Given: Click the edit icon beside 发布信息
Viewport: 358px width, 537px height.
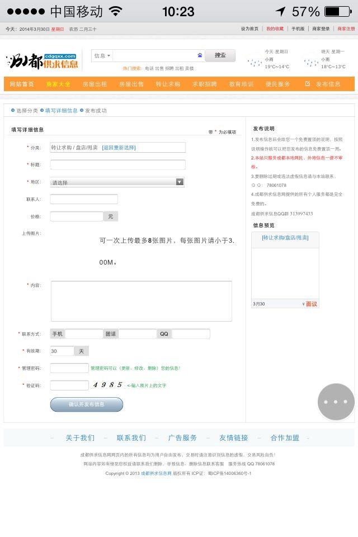Looking at the screenshot, I should point(307,84).
